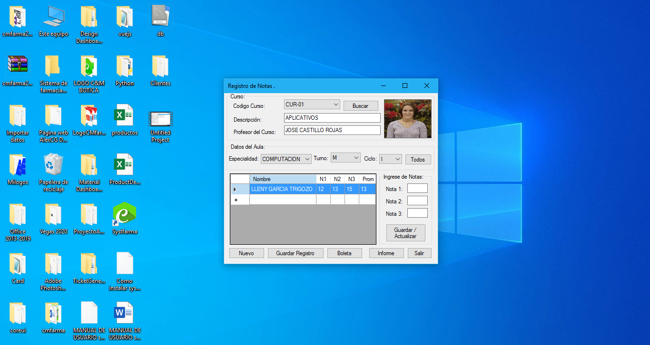Click the Guardar Registro button
This screenshot has width=650, height=345.
pyautogui.click(x=295, y=253)
